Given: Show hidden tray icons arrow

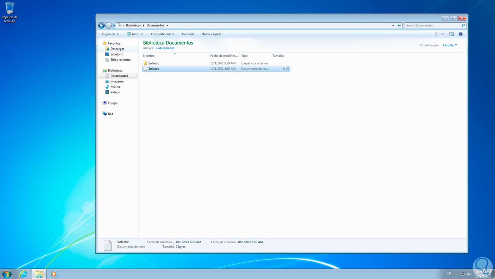Looking at the screenshot, I should click(456, 274).
